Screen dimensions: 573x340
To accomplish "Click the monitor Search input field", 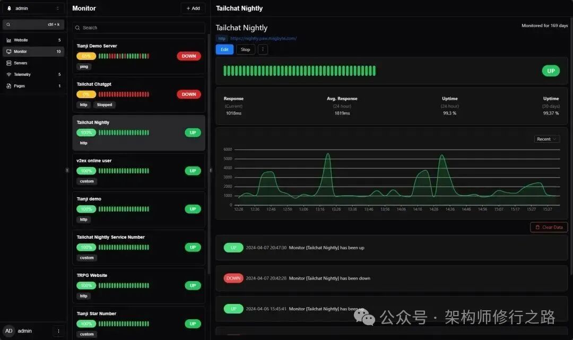I will point(138,28).
